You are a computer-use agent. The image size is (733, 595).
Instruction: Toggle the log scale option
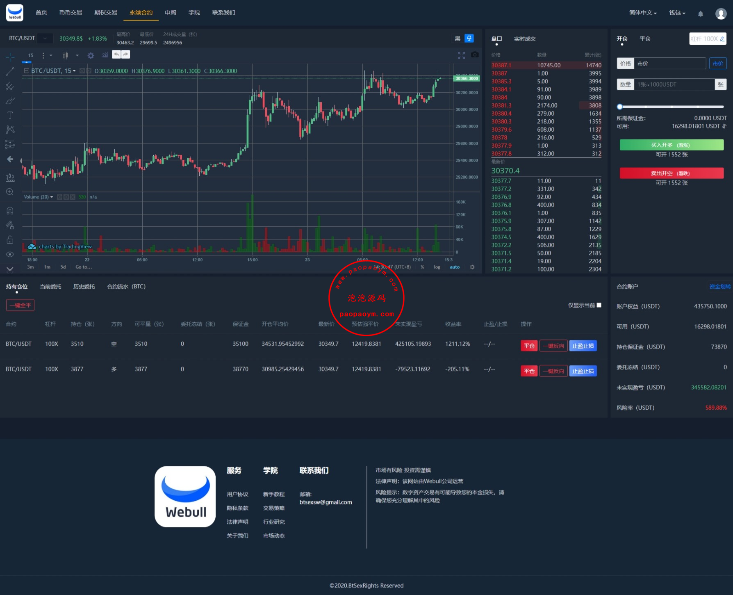[437, 267]
